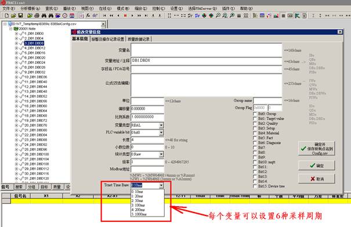This screenshot has height=227, width=351.
Task: Click the tree panel scroll up arrow
Action: [x=103, y=24]
